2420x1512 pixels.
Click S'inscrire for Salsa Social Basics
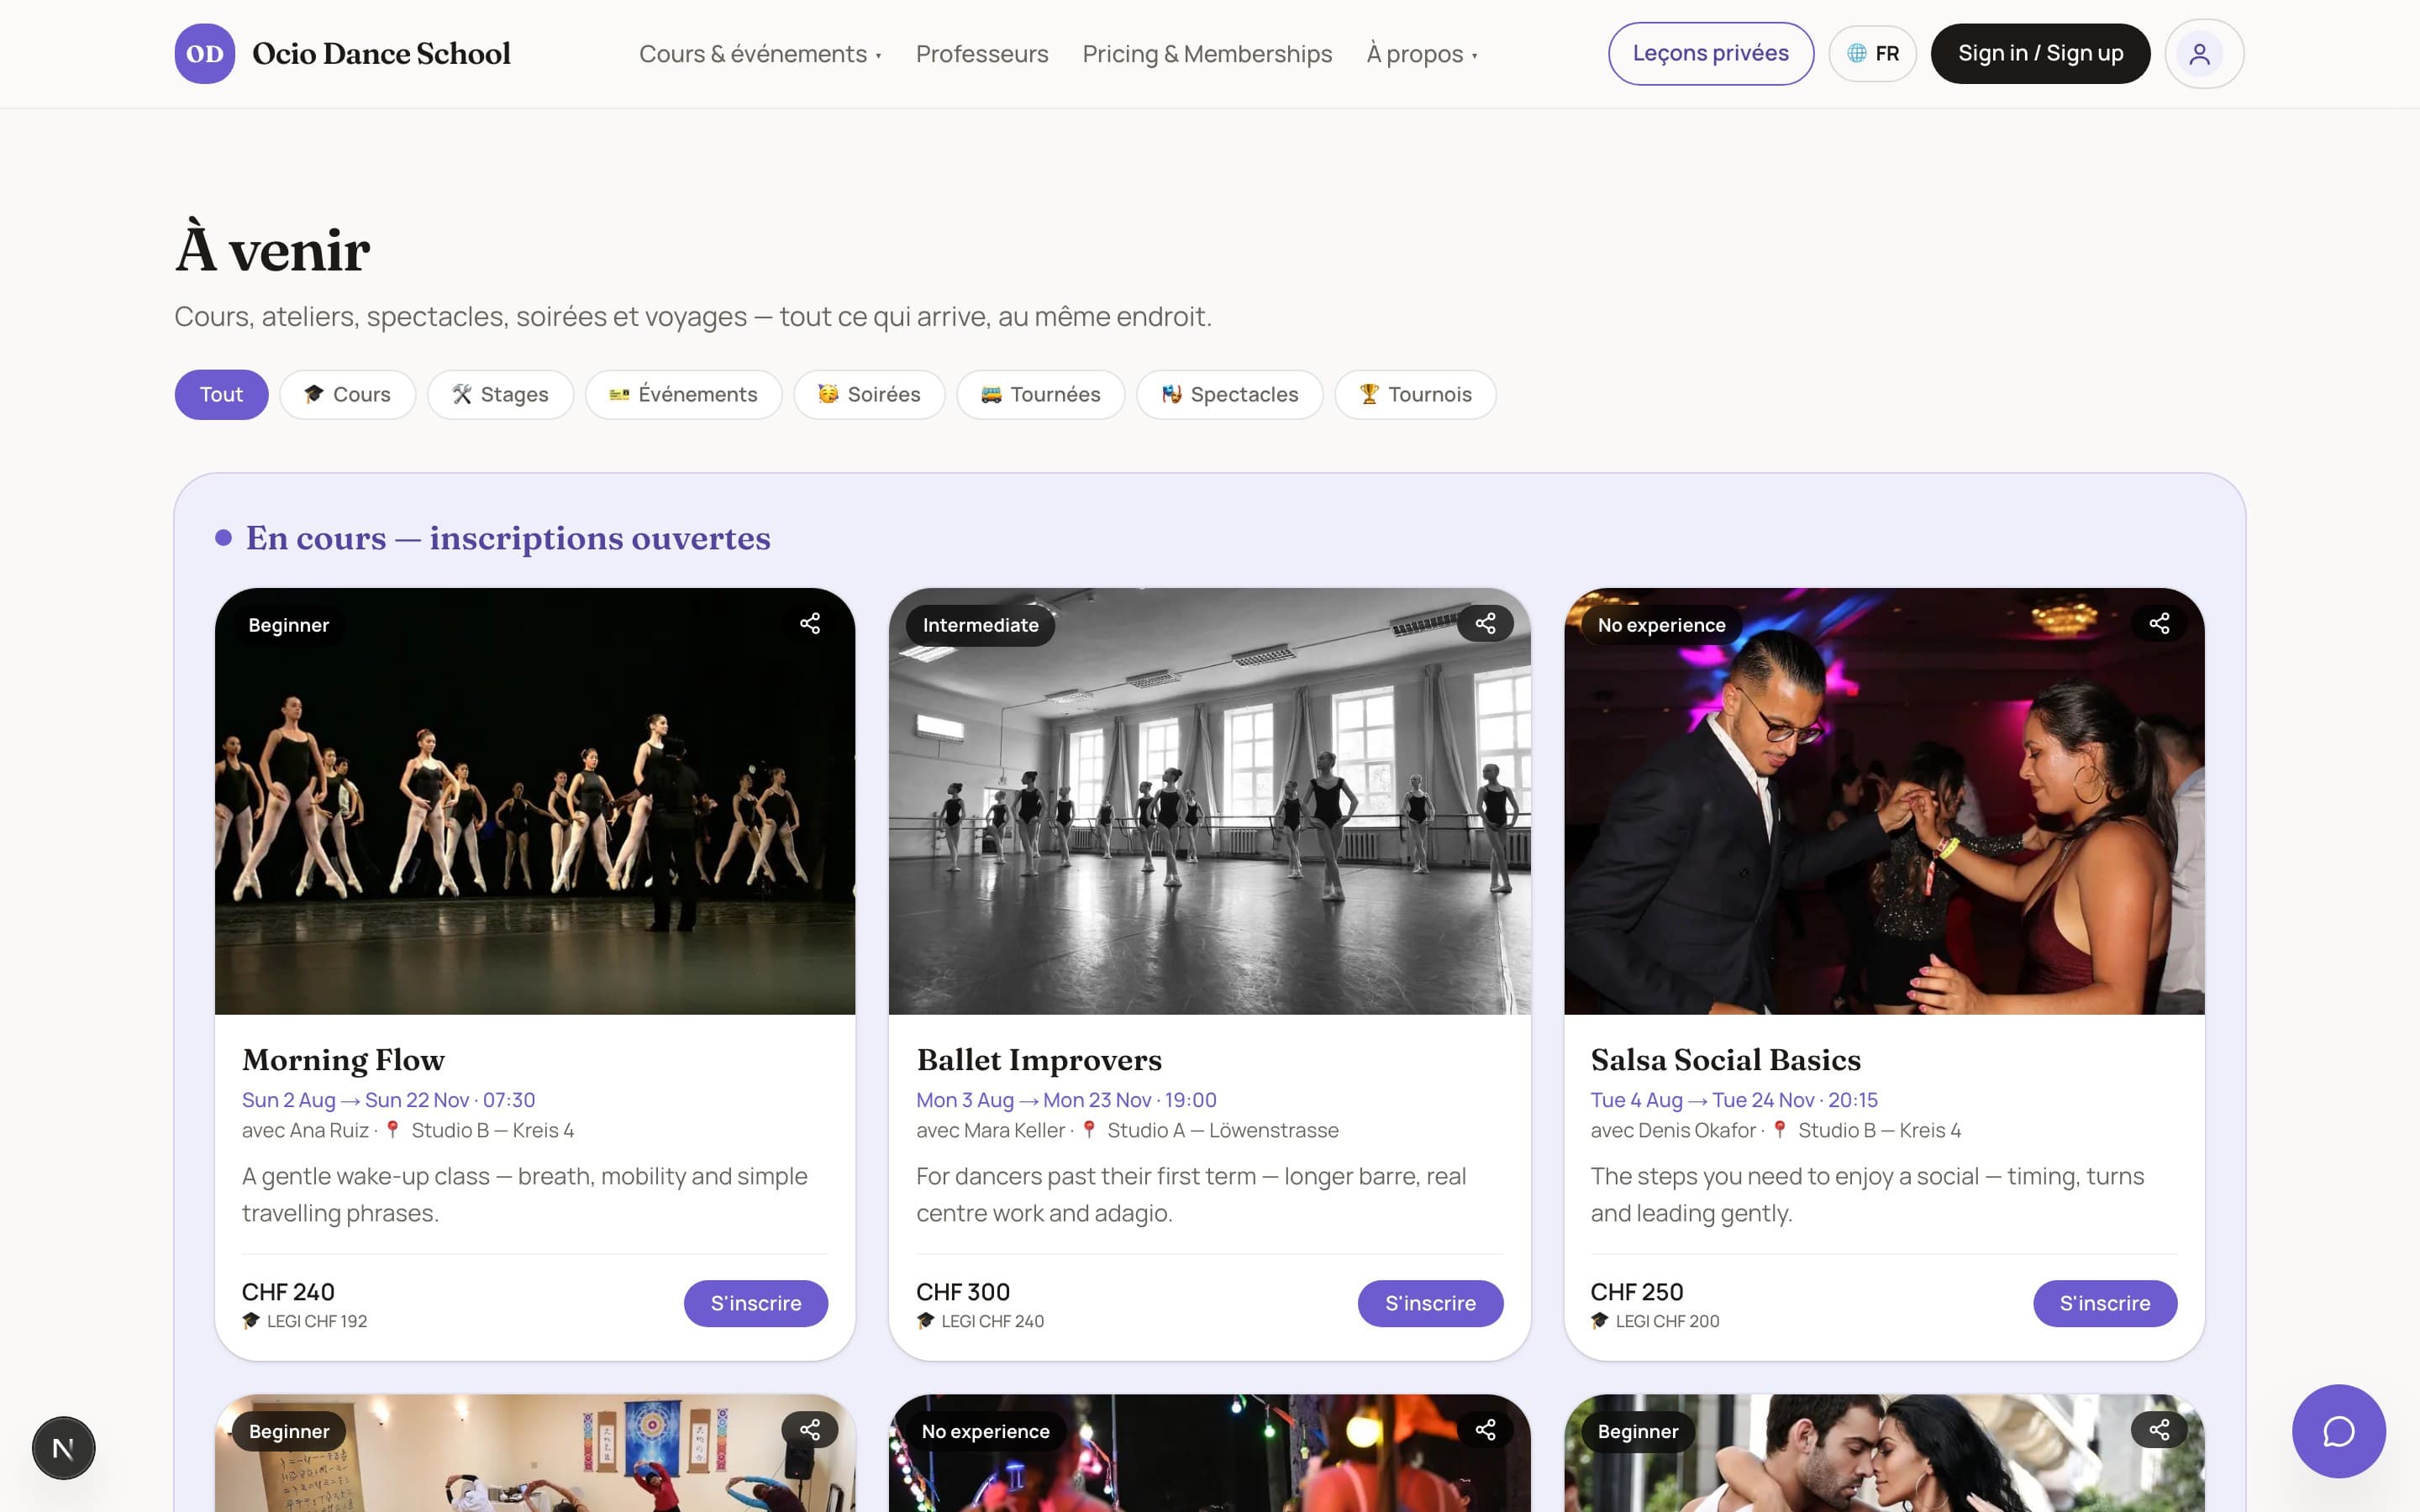2105,1304
